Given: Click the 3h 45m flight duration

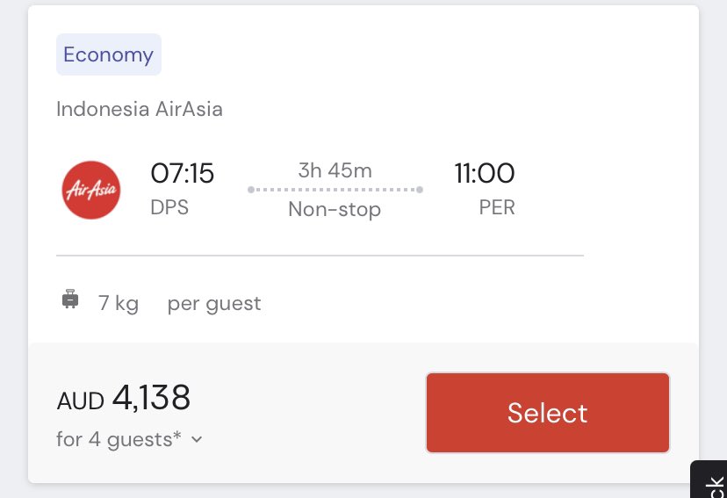Looking at the screenshot, I should 335,170.
